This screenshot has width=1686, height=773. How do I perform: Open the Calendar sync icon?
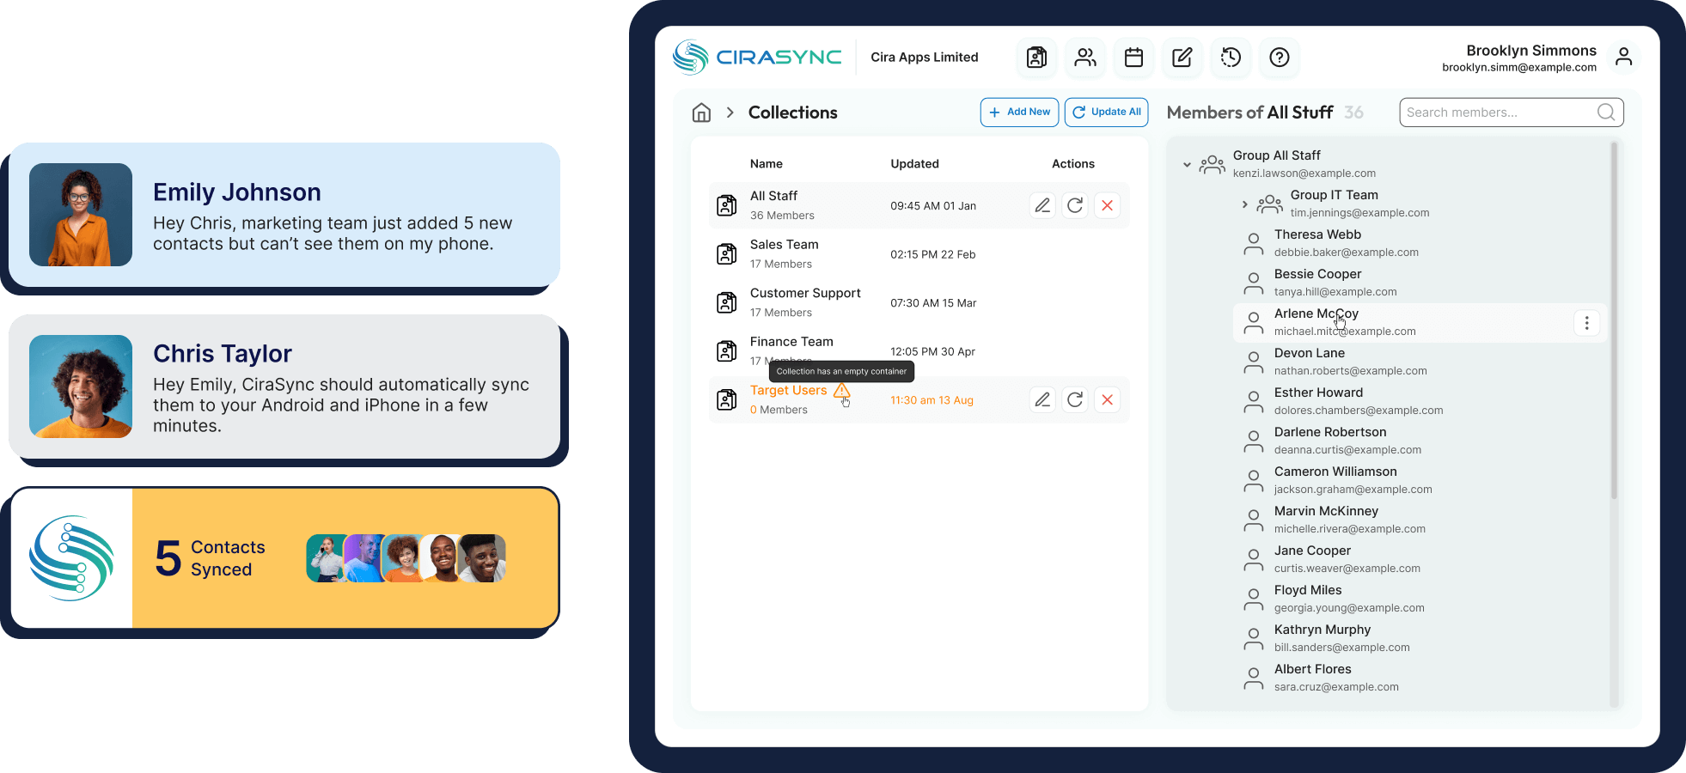(1133, 58)
